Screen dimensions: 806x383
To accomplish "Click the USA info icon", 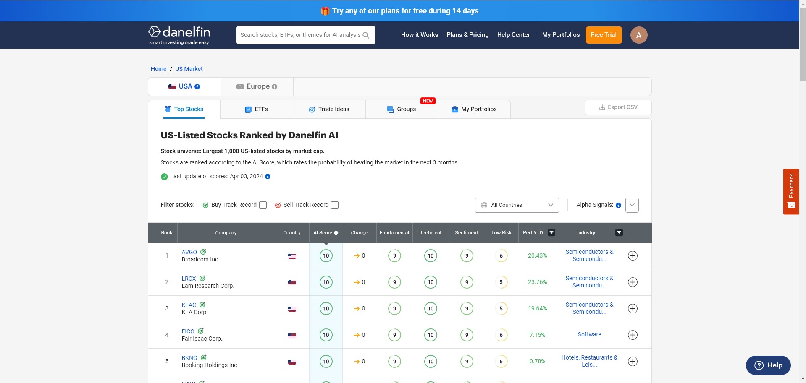I will tap(197, 86).
